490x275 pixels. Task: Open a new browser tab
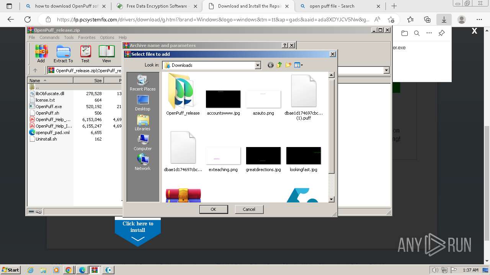394,6
